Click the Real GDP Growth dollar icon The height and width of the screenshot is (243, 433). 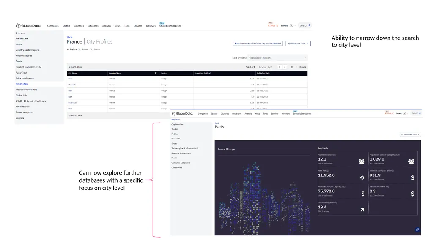[413, 194]
